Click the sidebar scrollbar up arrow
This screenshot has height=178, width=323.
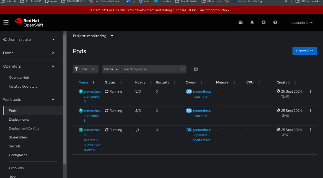click(65, 33)
